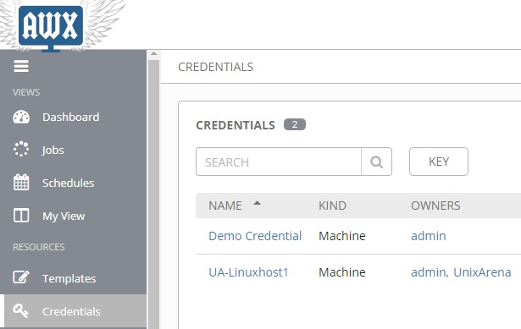Open Dashboard in the sidebar

point(71,117)
